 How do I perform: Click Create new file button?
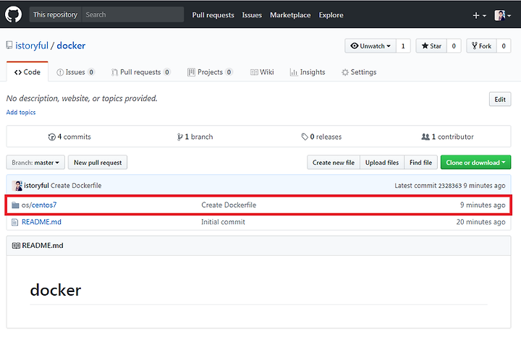(x=334, y=163)
